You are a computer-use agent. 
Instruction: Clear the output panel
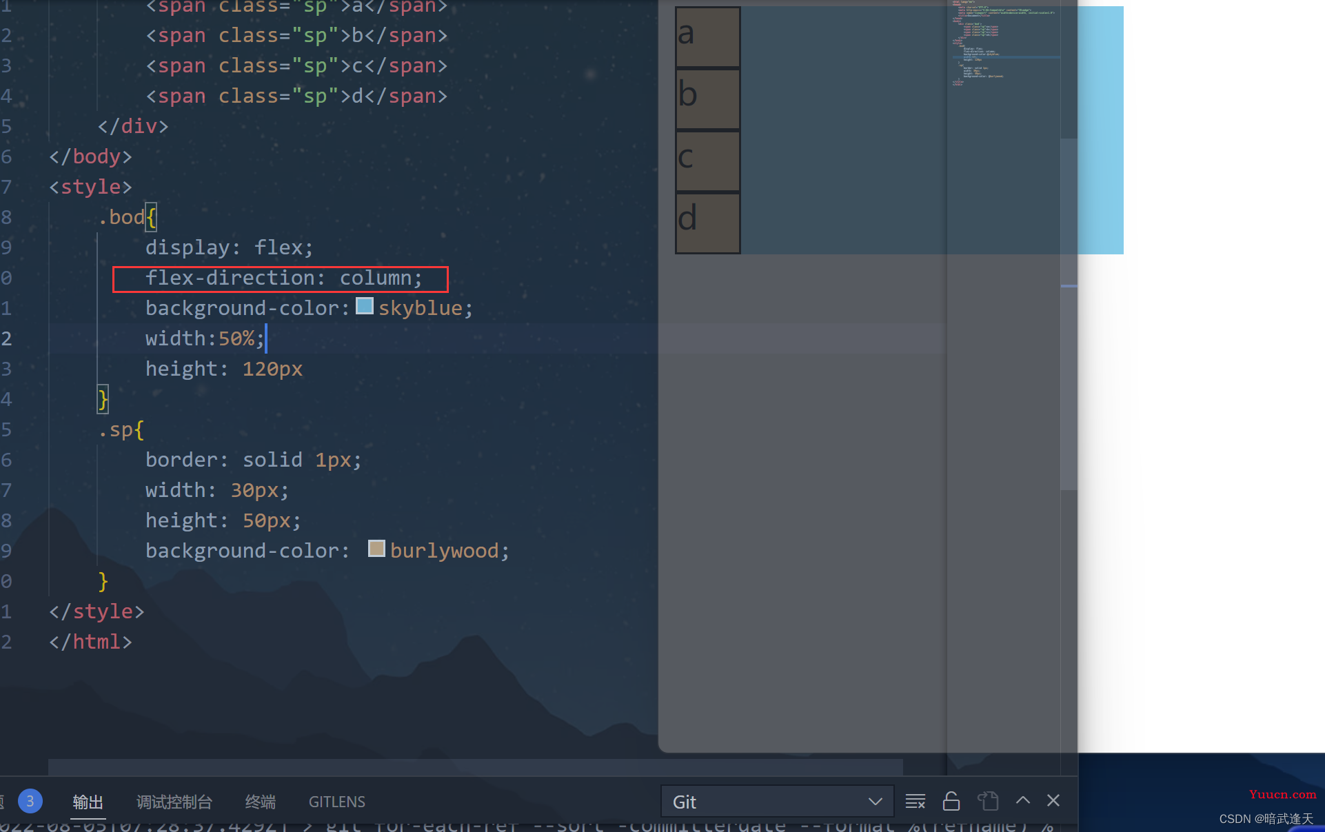pyautogui.click(x=915, y=801)
